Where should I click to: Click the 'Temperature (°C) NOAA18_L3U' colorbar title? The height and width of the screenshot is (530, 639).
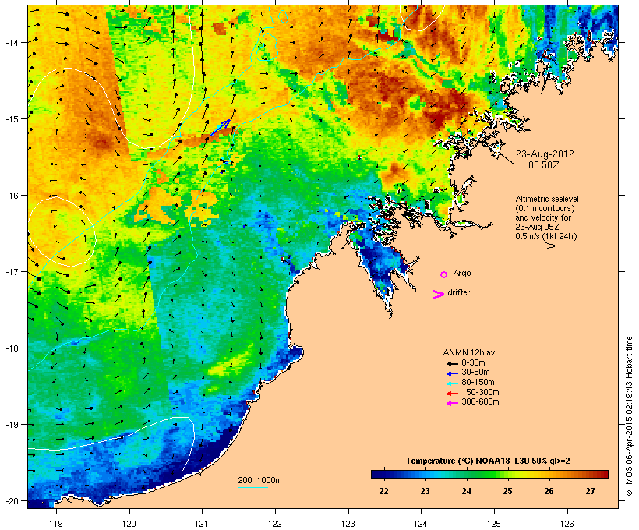(x=487, y=461)
